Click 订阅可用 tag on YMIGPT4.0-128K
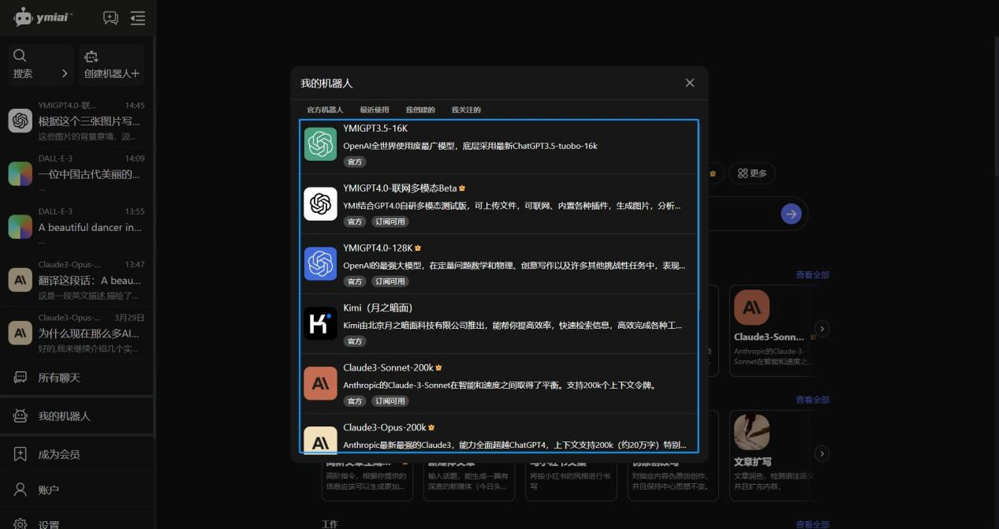 [390, 281]
